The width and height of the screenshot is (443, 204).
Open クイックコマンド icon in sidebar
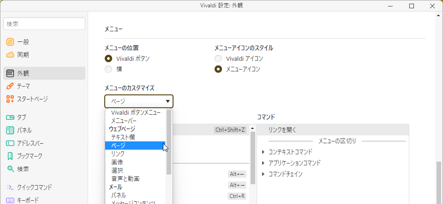click(10, 187)
